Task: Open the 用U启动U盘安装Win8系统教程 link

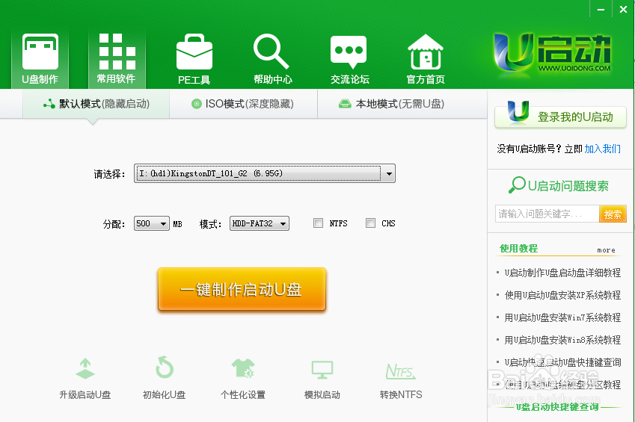Action: [x=562, y=340]
